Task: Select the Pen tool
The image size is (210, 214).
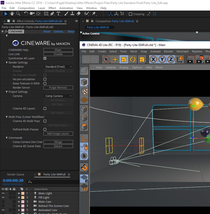Action: tap(52, 14)
